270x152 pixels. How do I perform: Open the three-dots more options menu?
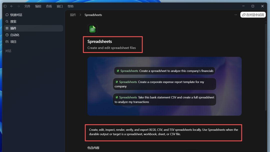236,15
